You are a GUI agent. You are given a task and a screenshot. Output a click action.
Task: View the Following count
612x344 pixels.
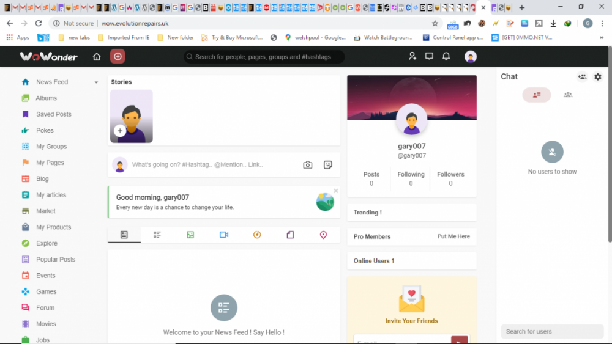point(411,179)
